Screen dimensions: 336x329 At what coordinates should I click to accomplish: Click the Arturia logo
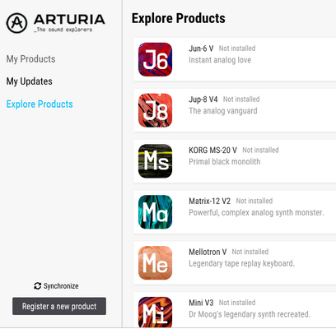click(x=55, y=23)
